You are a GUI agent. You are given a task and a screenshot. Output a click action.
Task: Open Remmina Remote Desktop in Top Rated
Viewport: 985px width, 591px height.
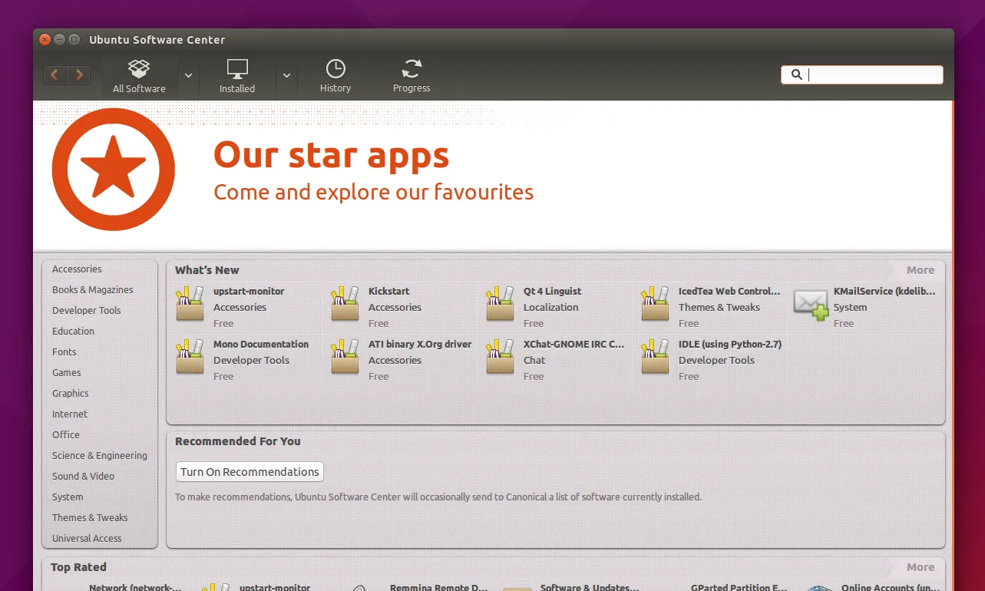(439, 587)
